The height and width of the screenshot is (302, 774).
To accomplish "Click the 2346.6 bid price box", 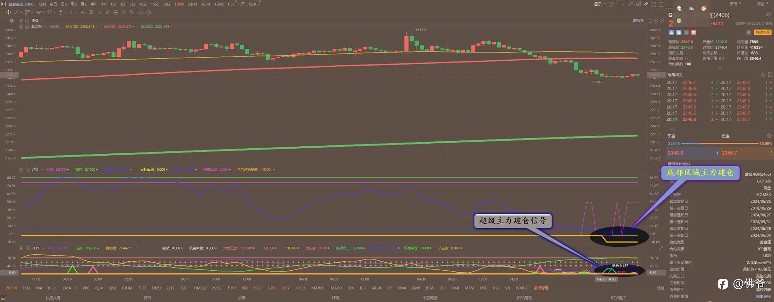I will (x=693, y=153).
